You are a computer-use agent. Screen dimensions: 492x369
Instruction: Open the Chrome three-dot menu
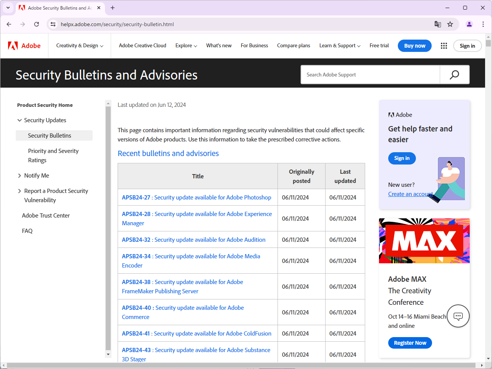pyautogui.click(x=483, y=24)
